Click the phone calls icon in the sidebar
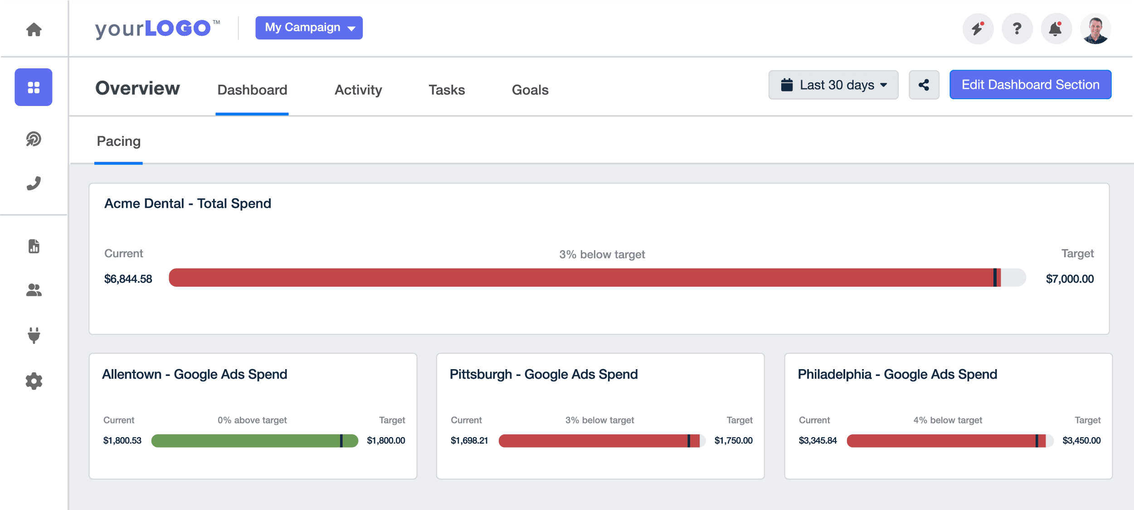The height and width of the screenshot is (510, 1134). pyautogui.click(x=34, y=183)
